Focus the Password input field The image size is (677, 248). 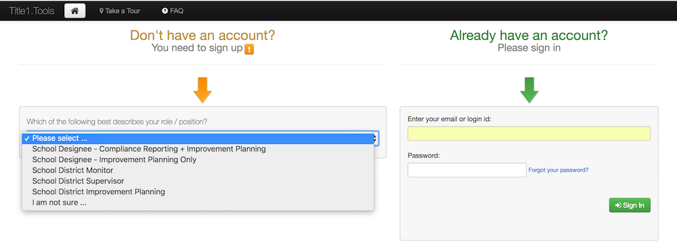pyautogui.click(x=466, y=170)
